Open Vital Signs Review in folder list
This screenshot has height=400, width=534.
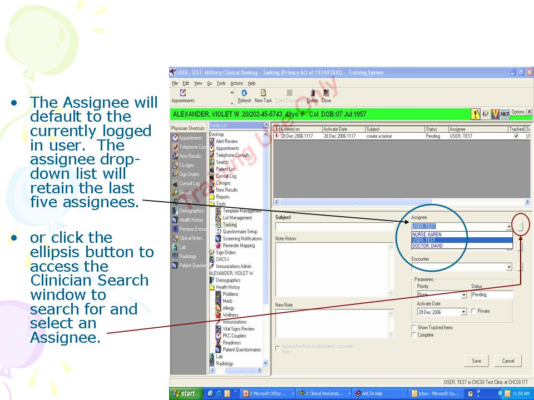tap(238, 329)
